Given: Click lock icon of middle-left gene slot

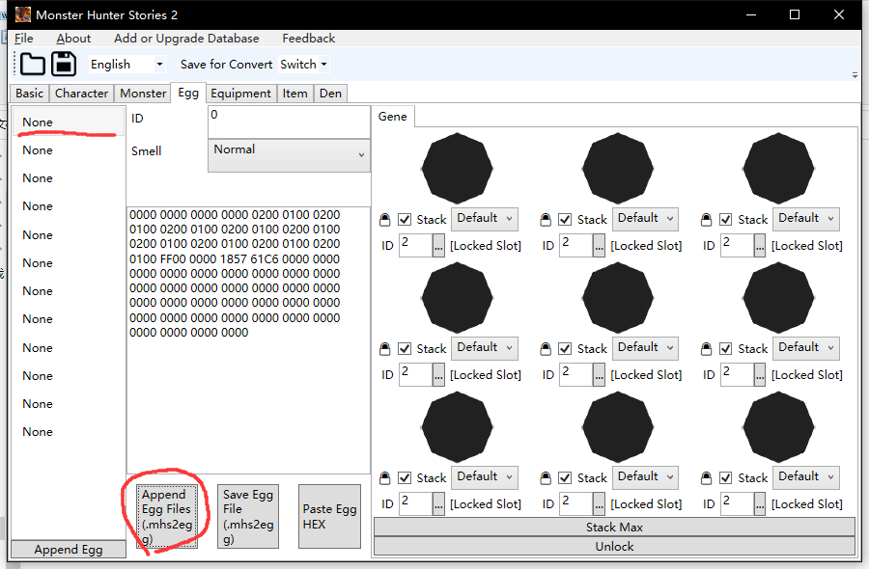Looking at the screenshot, I should pyautogui.click(x=384, y=349).
